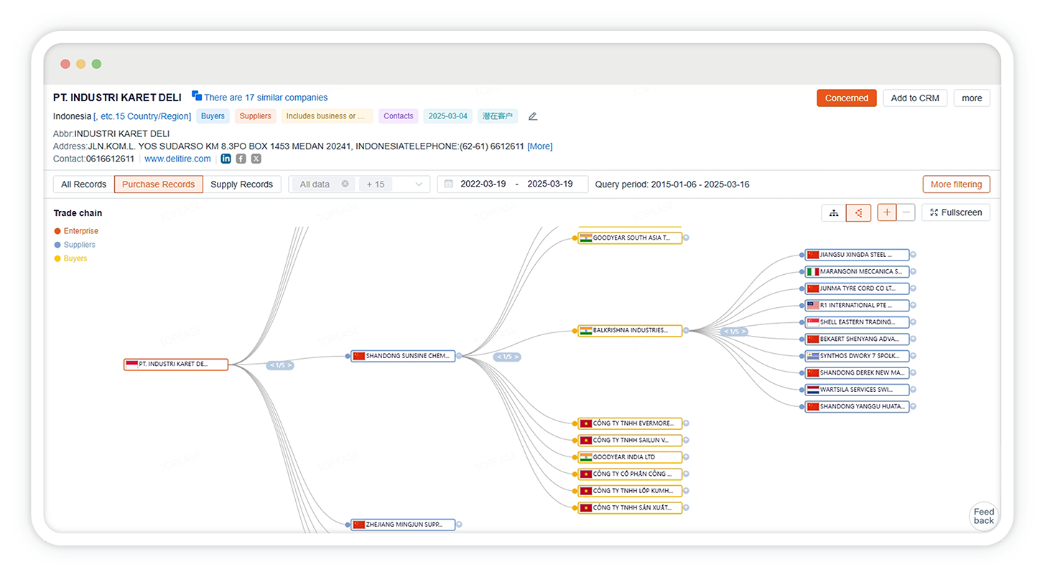
Task: Select BEKAERT SHENYANG node
Action: click(x=857, y=339)
